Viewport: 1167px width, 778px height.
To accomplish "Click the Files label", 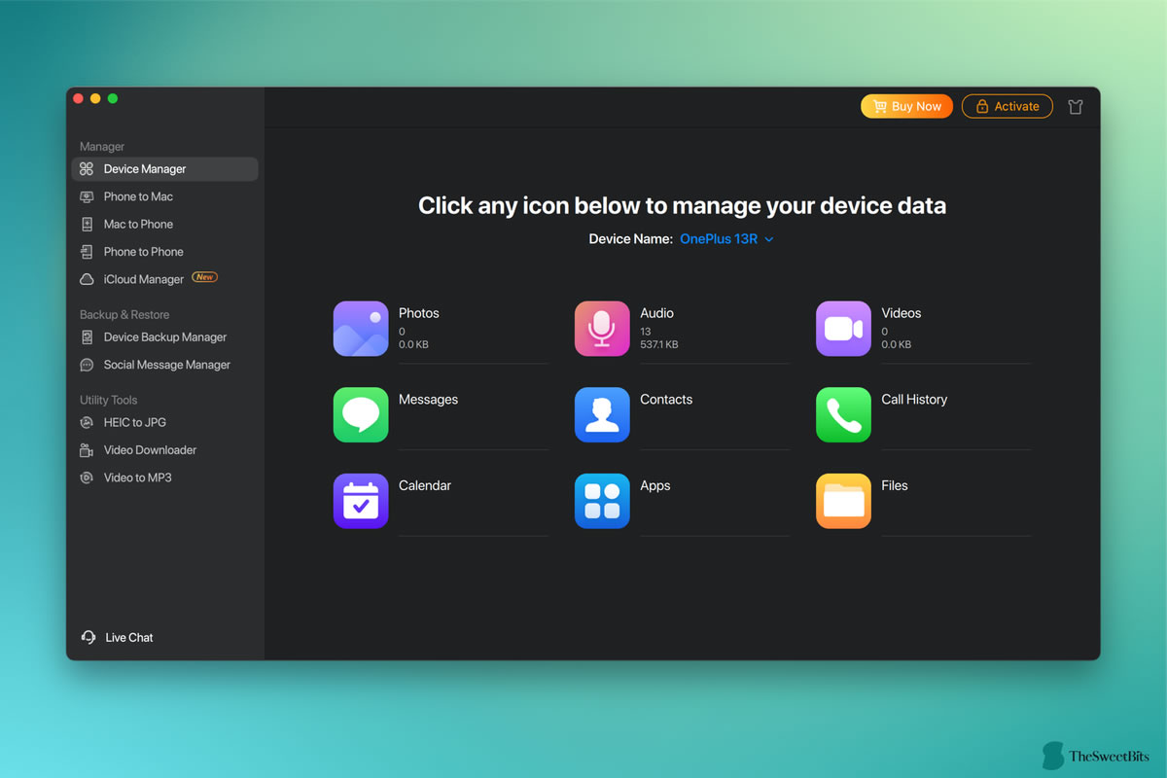I will (x=895, y=485).
